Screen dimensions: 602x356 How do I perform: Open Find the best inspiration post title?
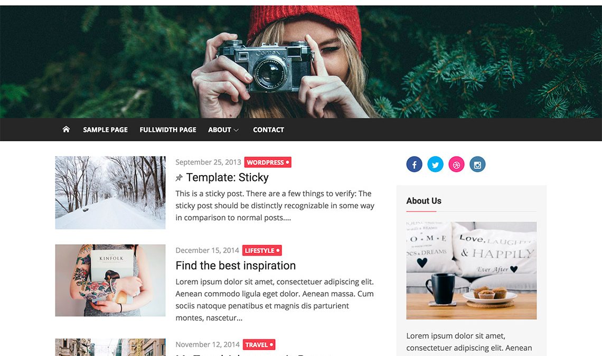(x=236, y=265)
